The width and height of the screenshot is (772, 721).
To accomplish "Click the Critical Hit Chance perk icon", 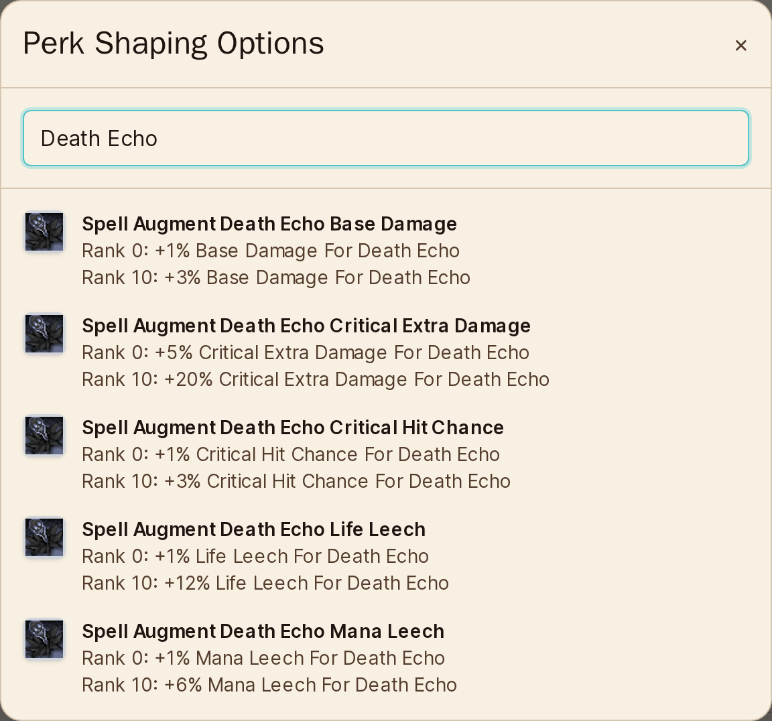I will [44, 436].
